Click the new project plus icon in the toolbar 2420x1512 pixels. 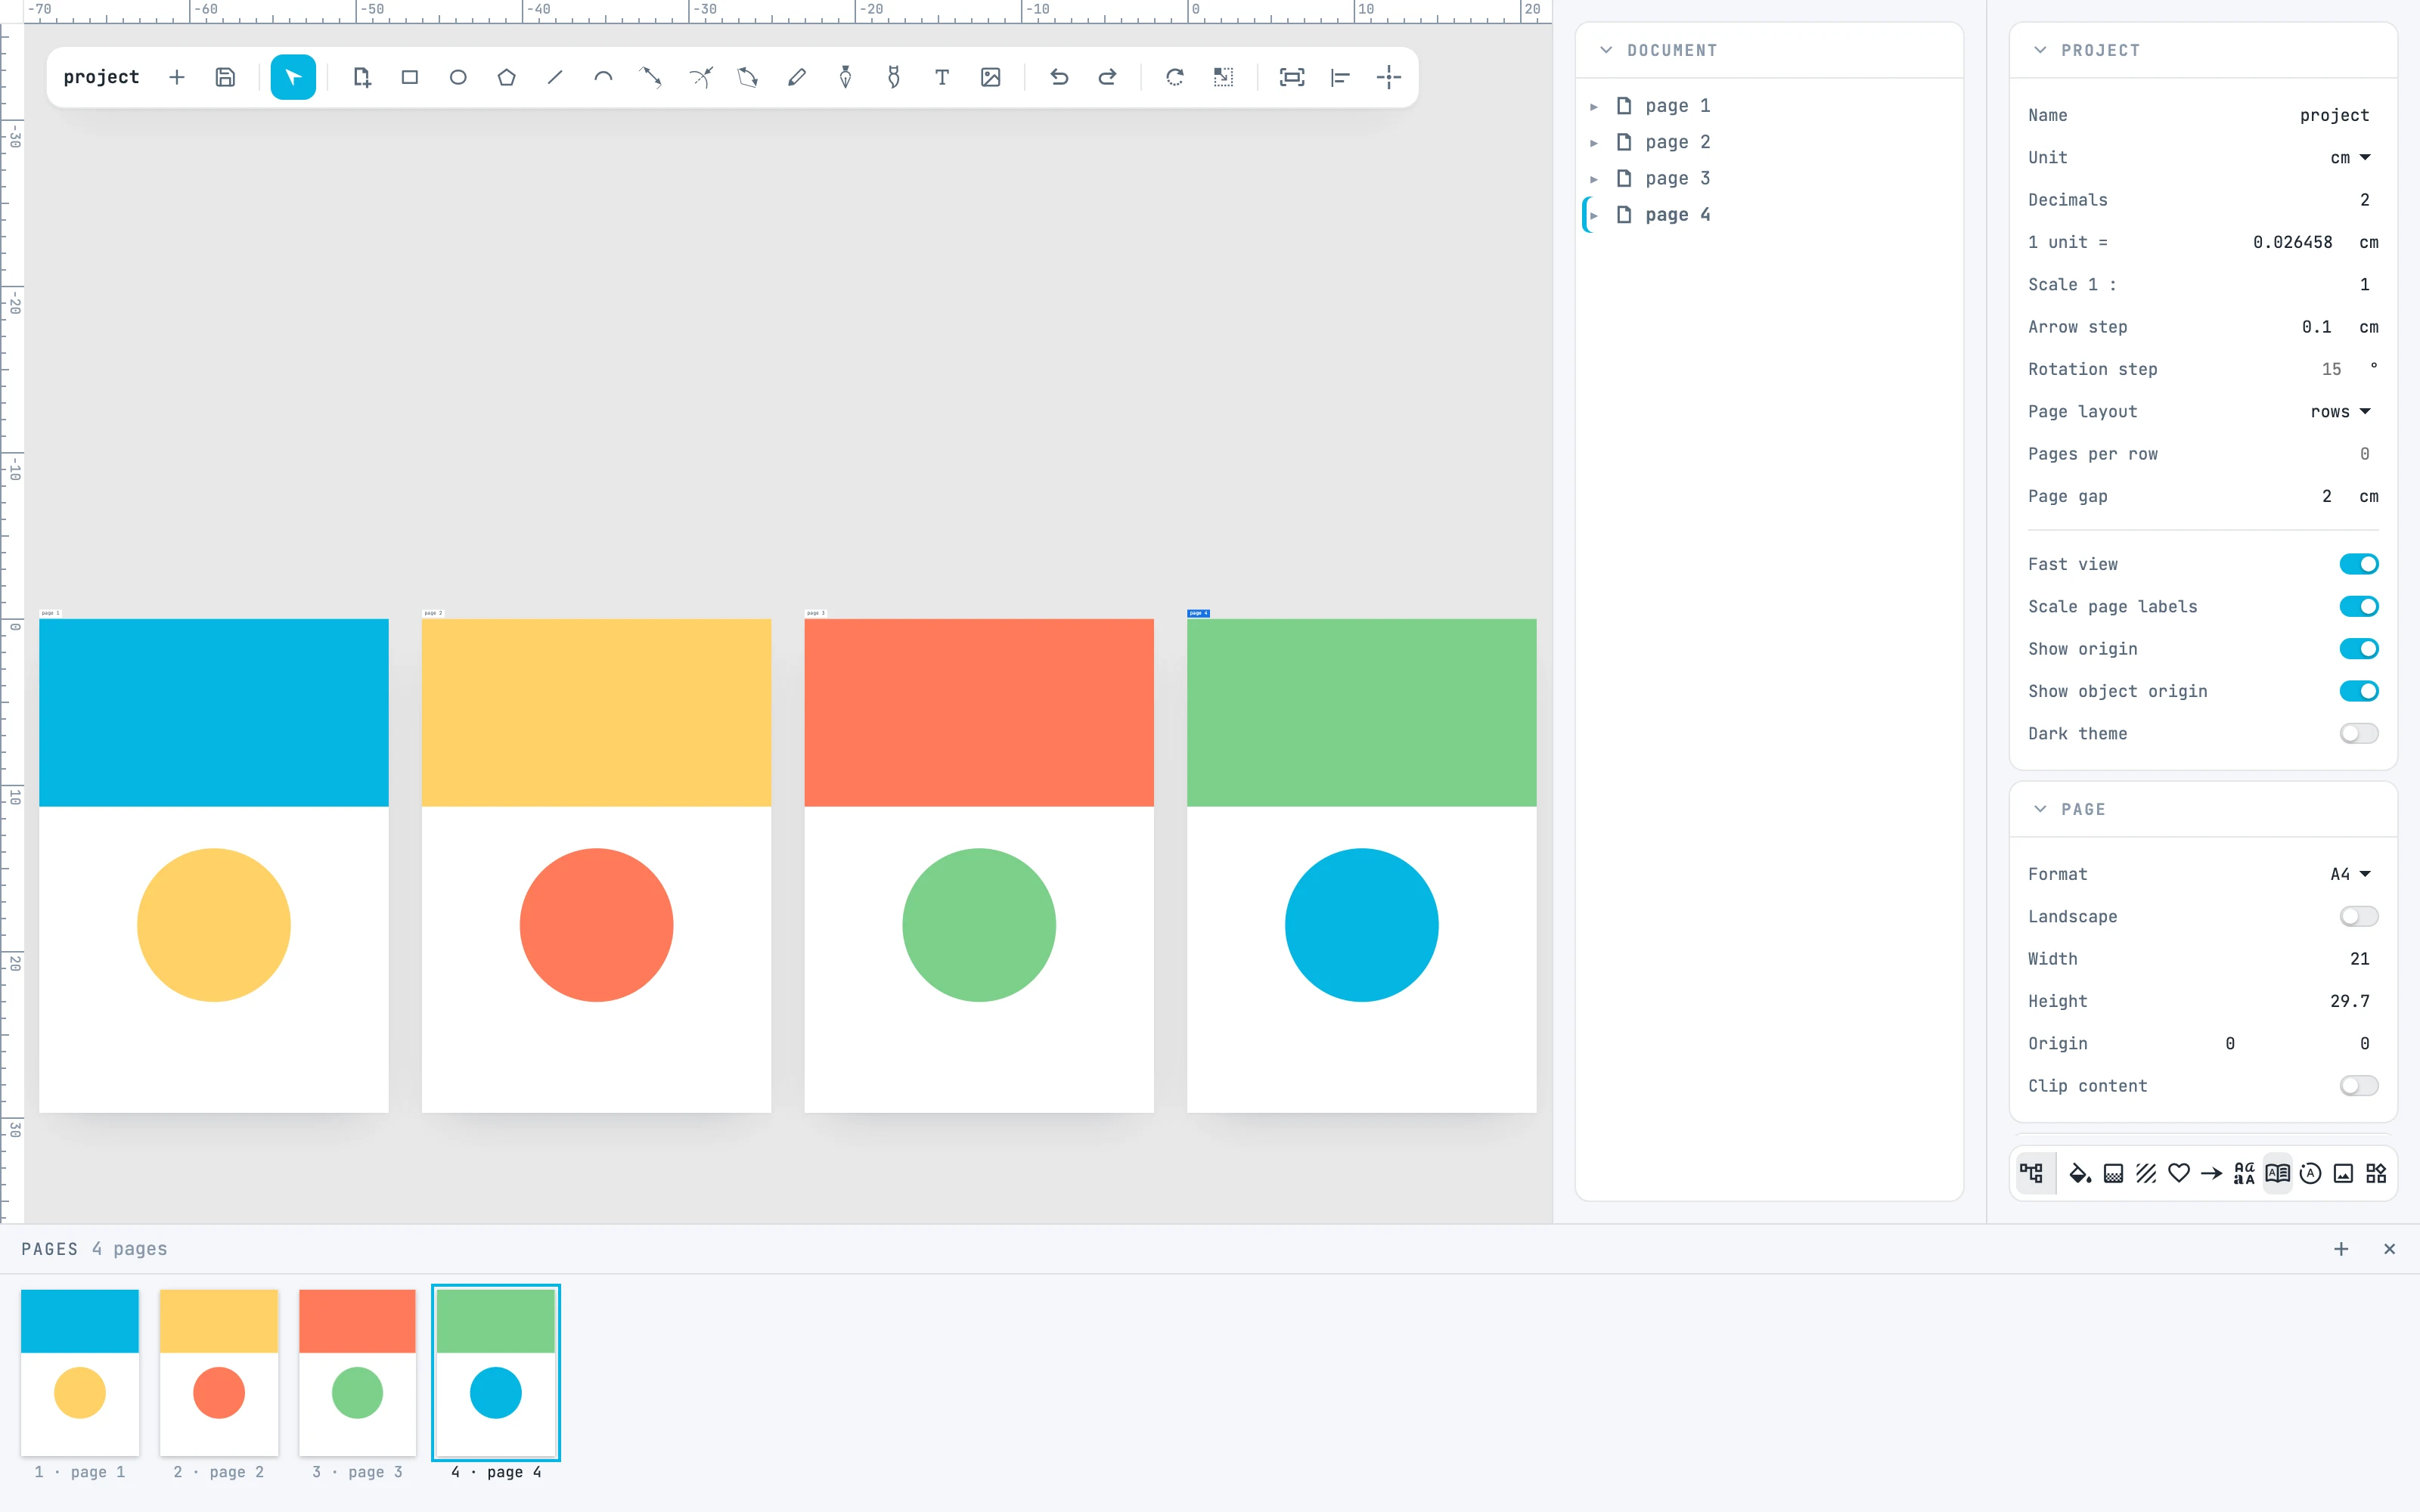[x=177, y=77]
